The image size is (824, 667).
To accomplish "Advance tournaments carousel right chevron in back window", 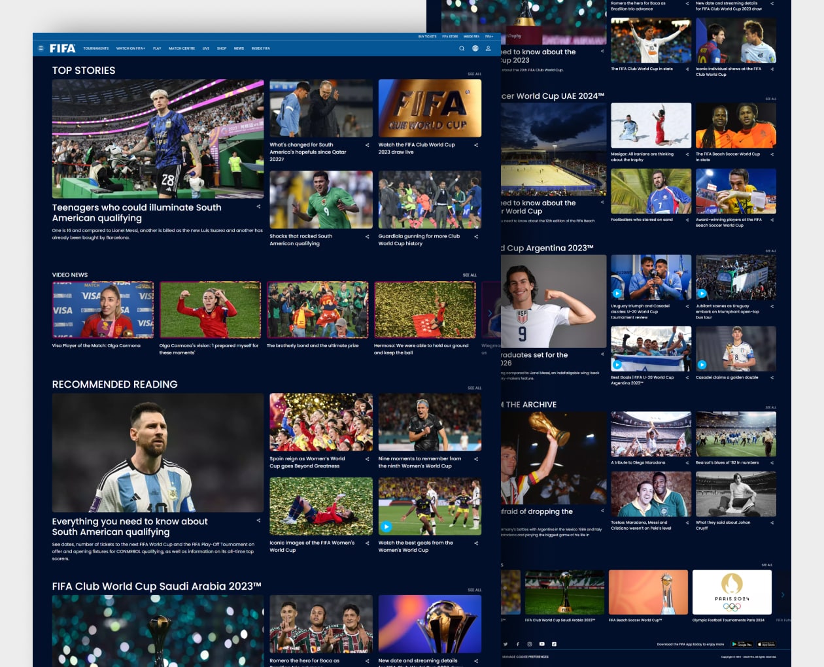I will tap(783, 594).
